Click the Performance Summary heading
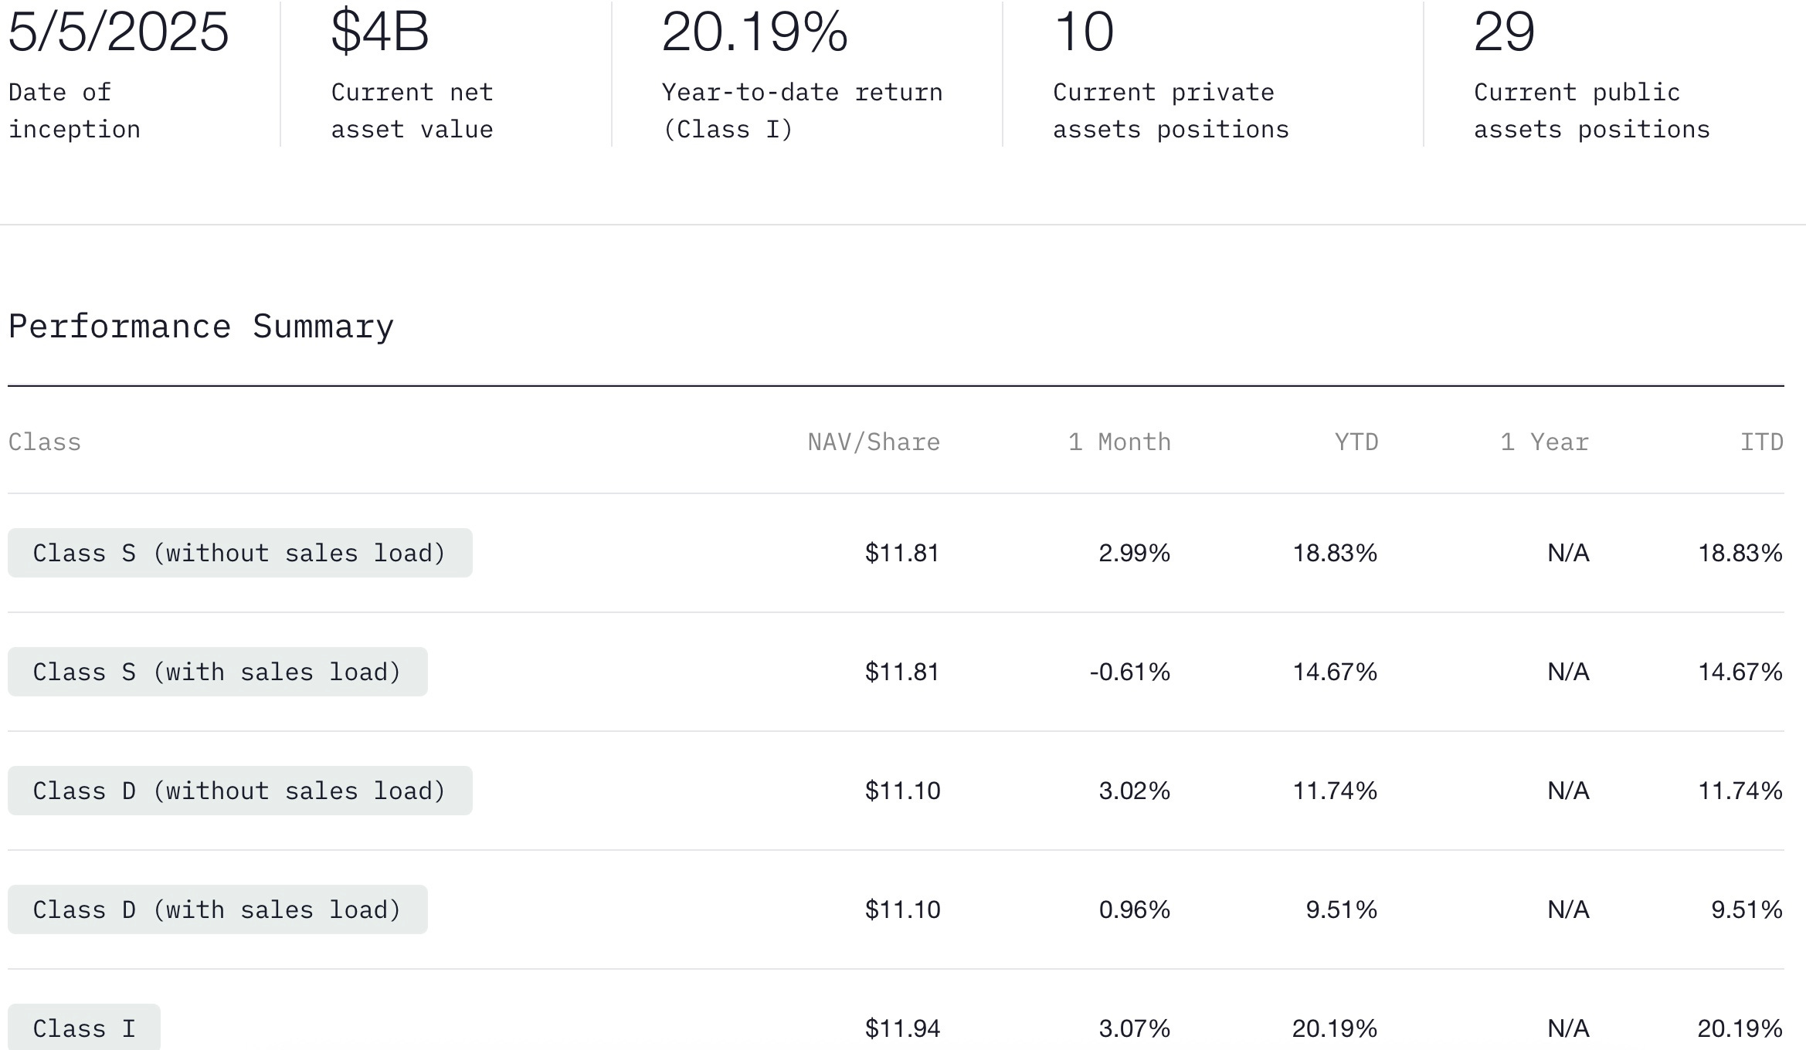Screen dimensions: 1806x1050 pos(201,327)
